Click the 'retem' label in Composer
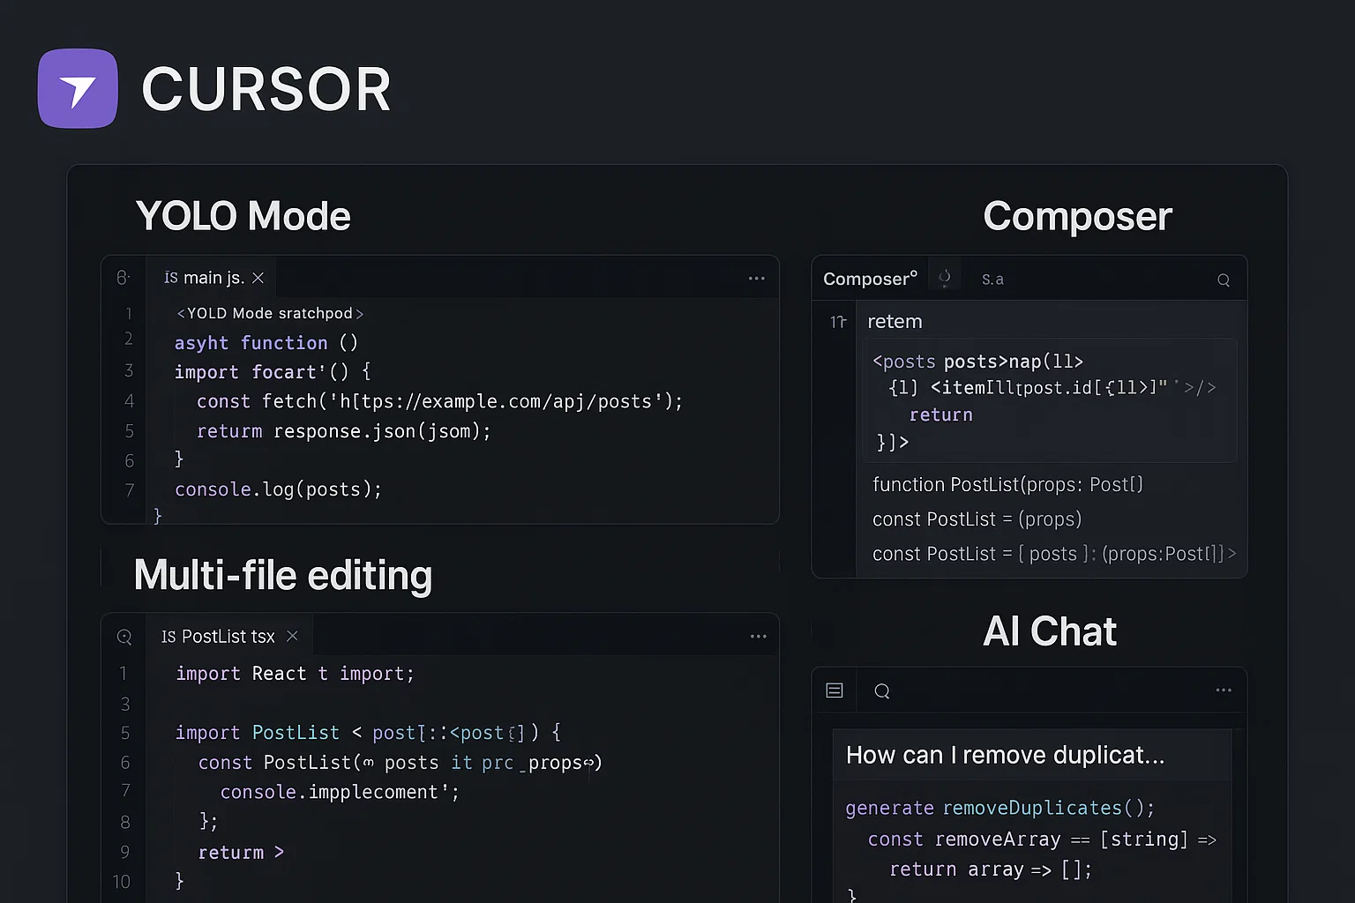This screenshot has width=1355, height=903. pos(895,322)
